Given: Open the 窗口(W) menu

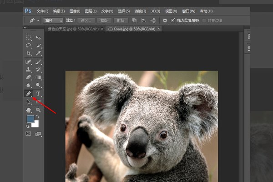Looking at the screenshot, I should click(x=189, y=11).
